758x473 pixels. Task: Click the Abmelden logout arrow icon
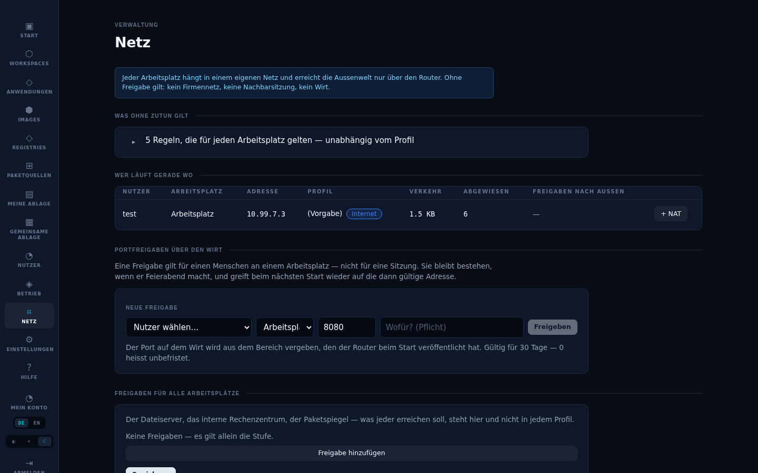[29, 464]
